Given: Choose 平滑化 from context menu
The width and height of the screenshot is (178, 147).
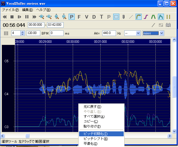Looking at the screenshot, I should click(101, 144).
